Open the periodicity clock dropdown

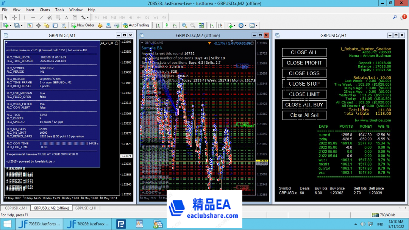(x=245, y=25)
